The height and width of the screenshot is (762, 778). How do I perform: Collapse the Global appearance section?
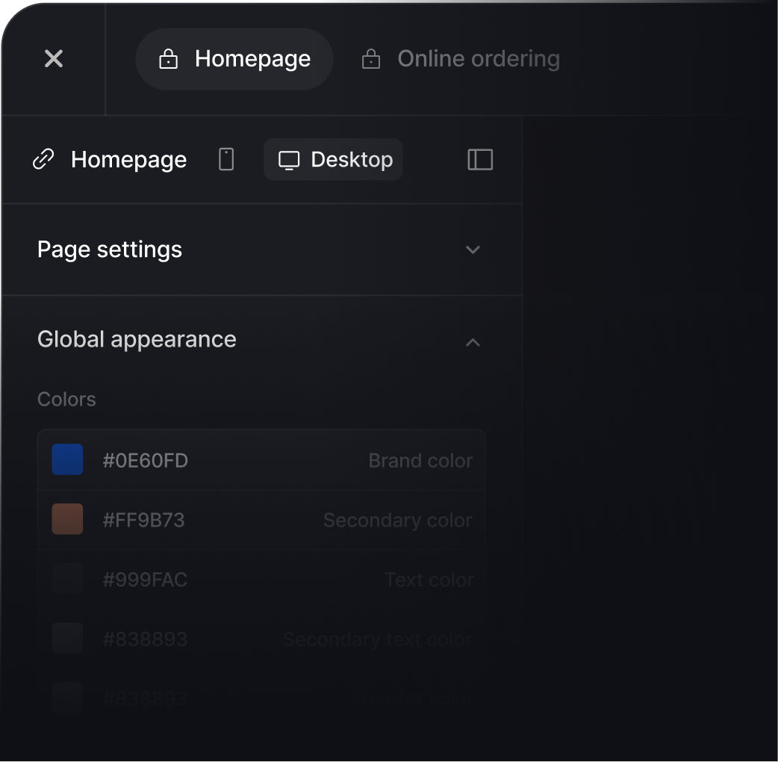[x=262, y=340]
